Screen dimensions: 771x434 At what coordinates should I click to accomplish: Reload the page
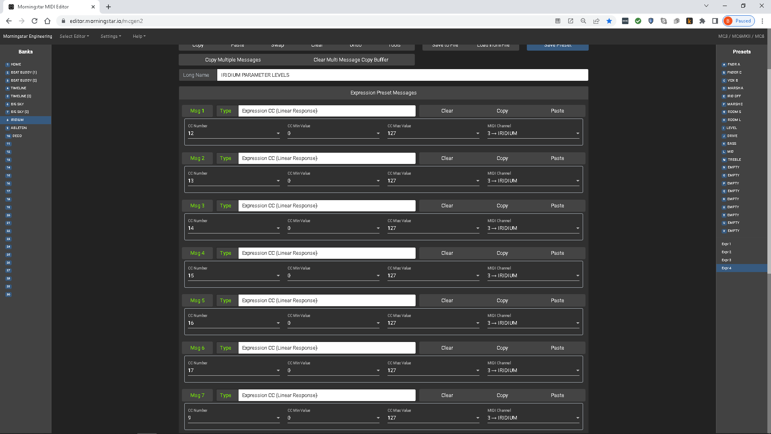35,21
